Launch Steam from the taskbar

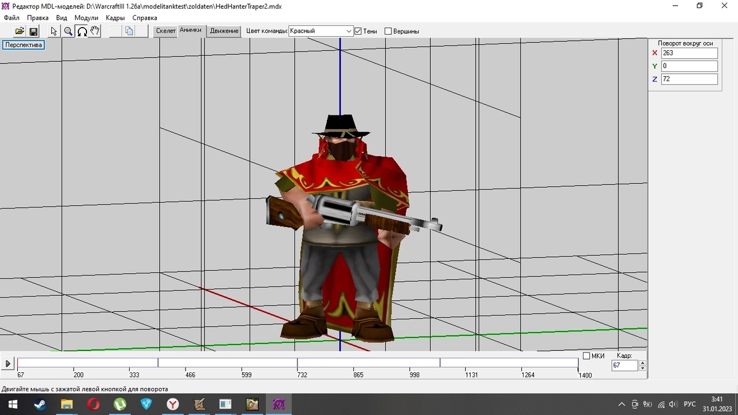pos(40,404)
